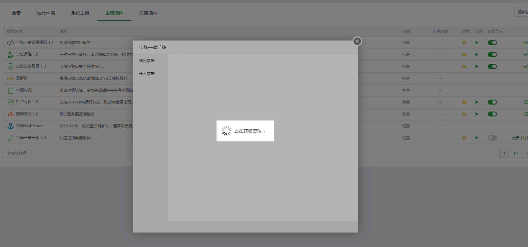Click the 申请内测 software name

pyautogui.click(x=24, y=90)
